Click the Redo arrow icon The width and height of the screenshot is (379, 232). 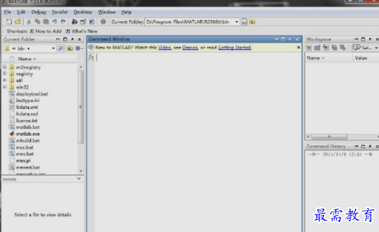63,22
